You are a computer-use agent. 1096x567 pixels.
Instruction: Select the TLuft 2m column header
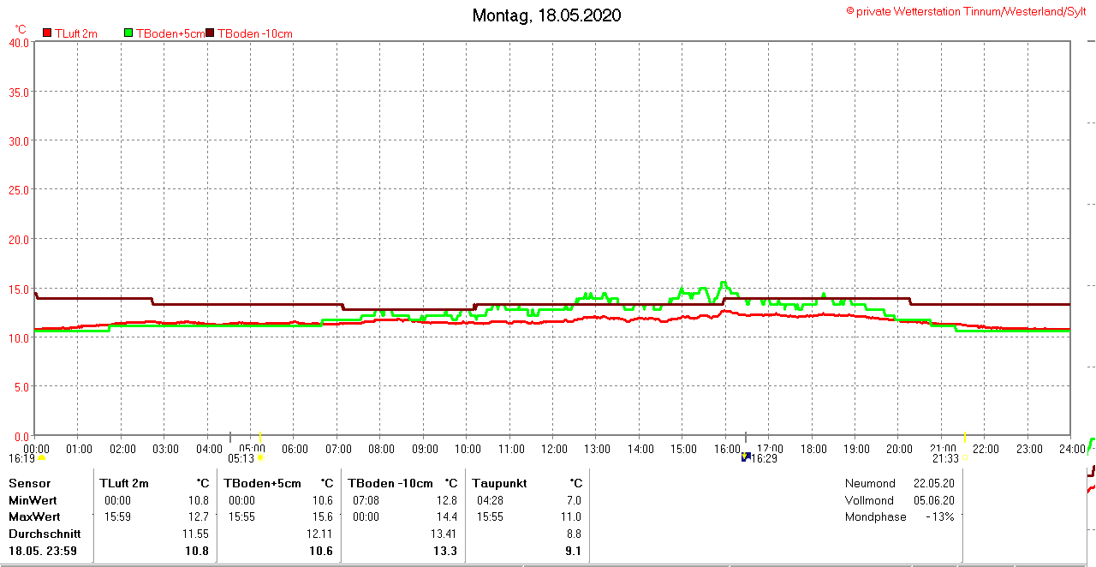coord(124,483)
